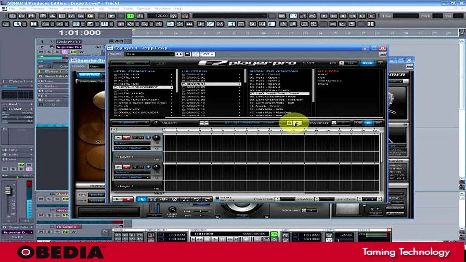466x262 pixels.
Task: Click the record button on Track 1 in EZplayer
Action: point(126,138)
